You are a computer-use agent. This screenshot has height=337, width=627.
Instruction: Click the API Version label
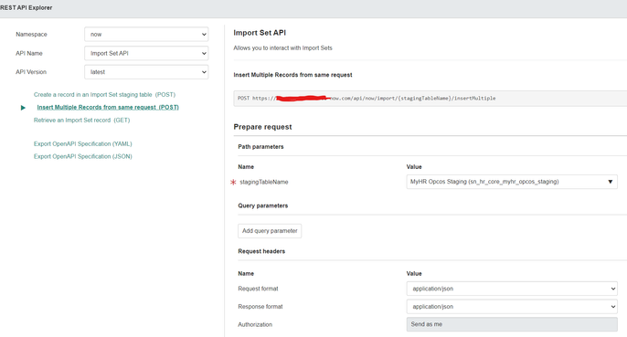coord(31,72)
